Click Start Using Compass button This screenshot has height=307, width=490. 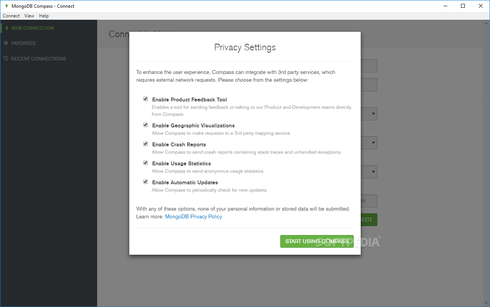[x=317, y=241]
